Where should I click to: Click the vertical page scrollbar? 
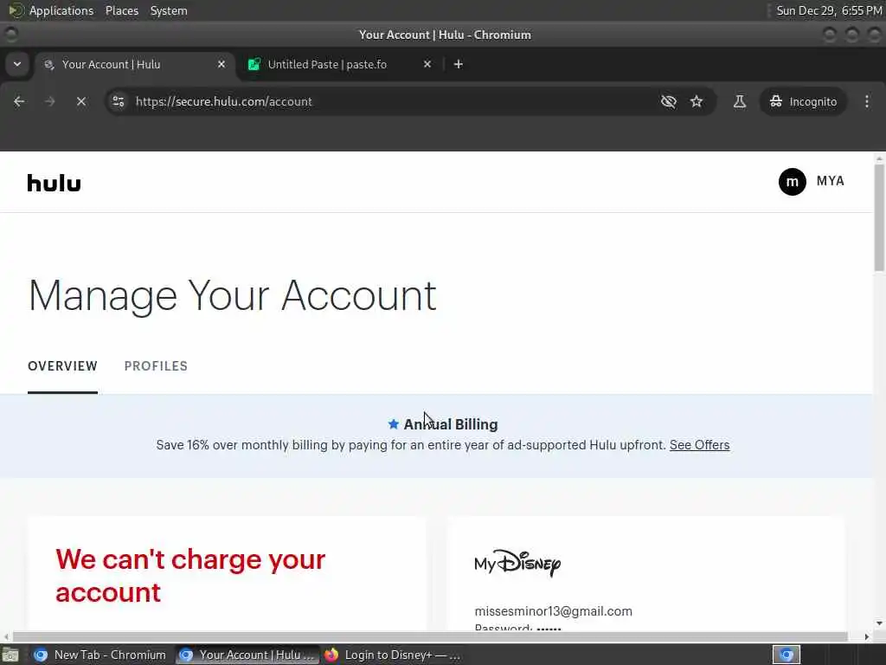879,218
